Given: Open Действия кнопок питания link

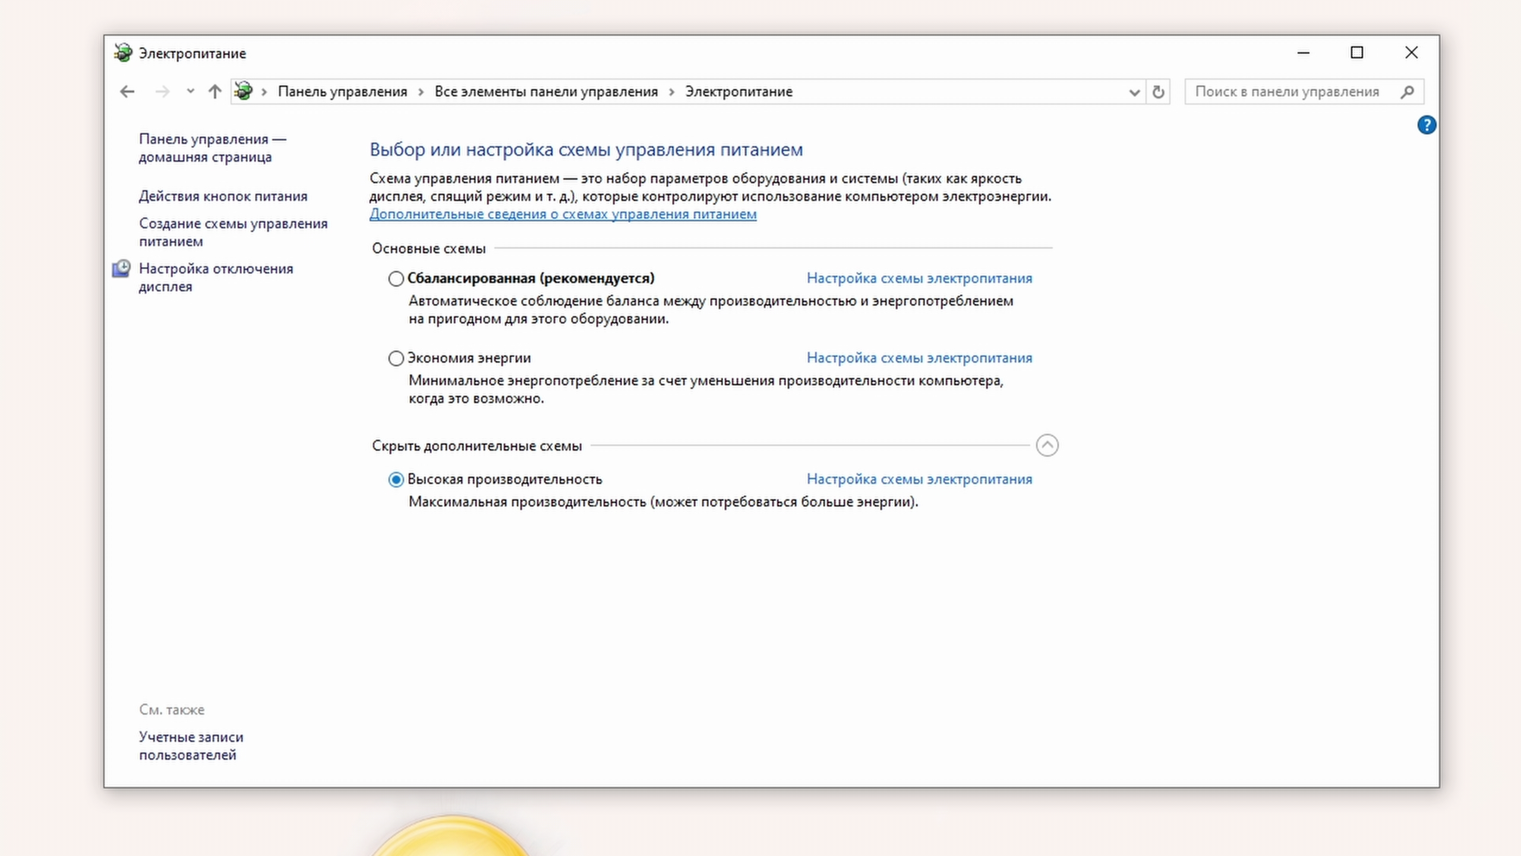Looking at the screenshot, I should point(223,196).
